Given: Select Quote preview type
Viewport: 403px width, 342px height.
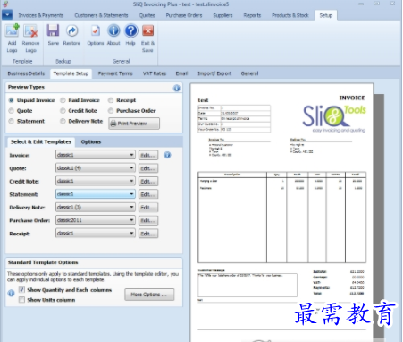Looking at the screenshot, I should tap(12, 111).
